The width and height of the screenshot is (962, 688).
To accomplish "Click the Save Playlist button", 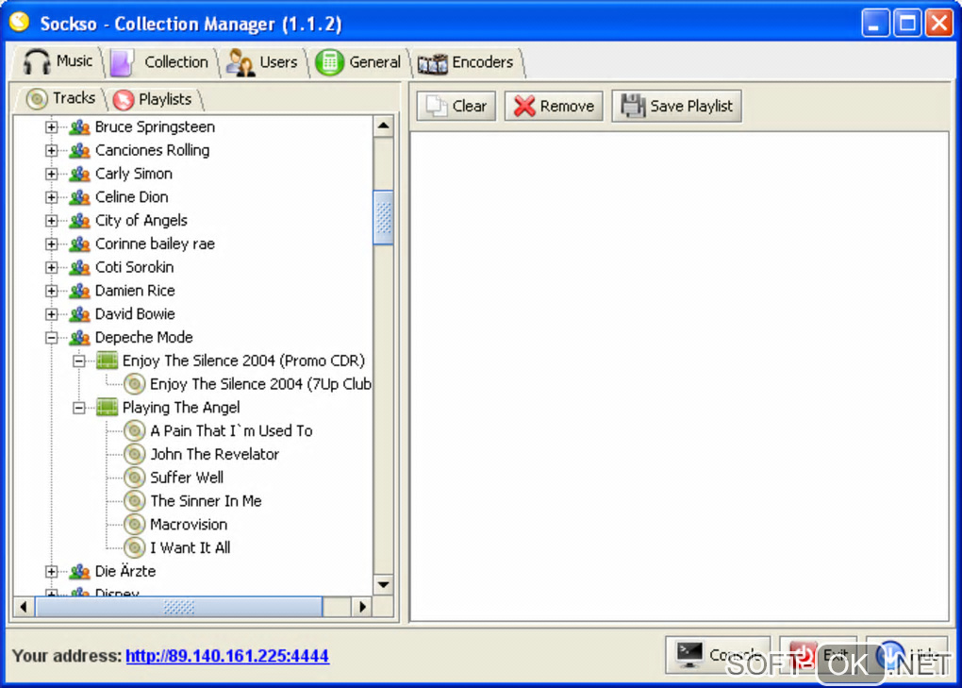I will (x=677, y=106).
